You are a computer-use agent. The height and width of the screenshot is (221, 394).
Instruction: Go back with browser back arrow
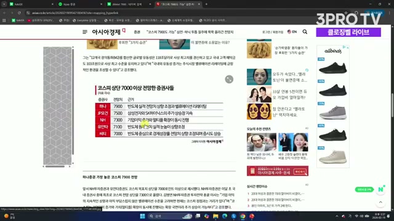coord(4,13)
